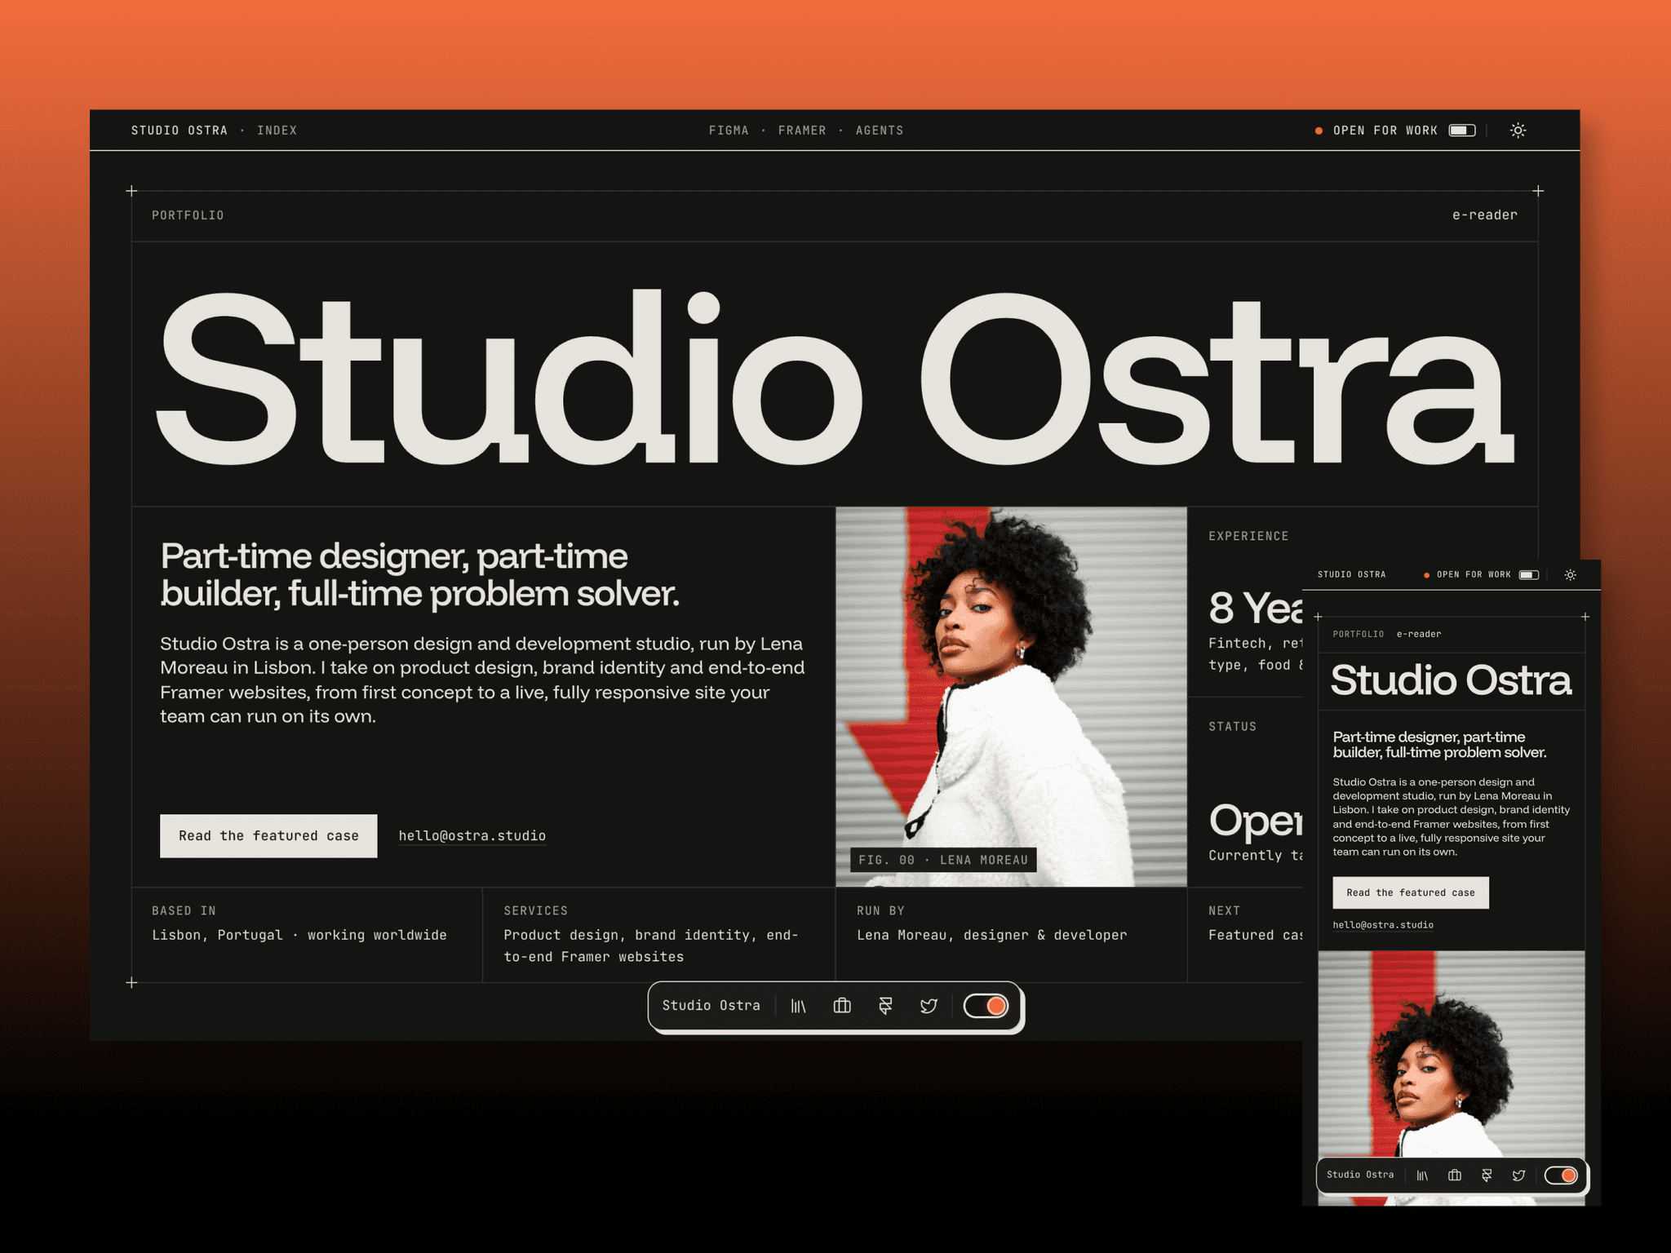Toggle the orange switch in mobile dock
This screenshot has height=1253, width=1671.
click(1561, 1176)
